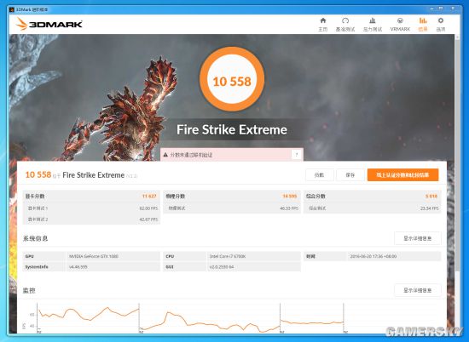Viewport: 469px width, 342px height.
Task: Click the load (加载) button
Action: coord(320,175)
